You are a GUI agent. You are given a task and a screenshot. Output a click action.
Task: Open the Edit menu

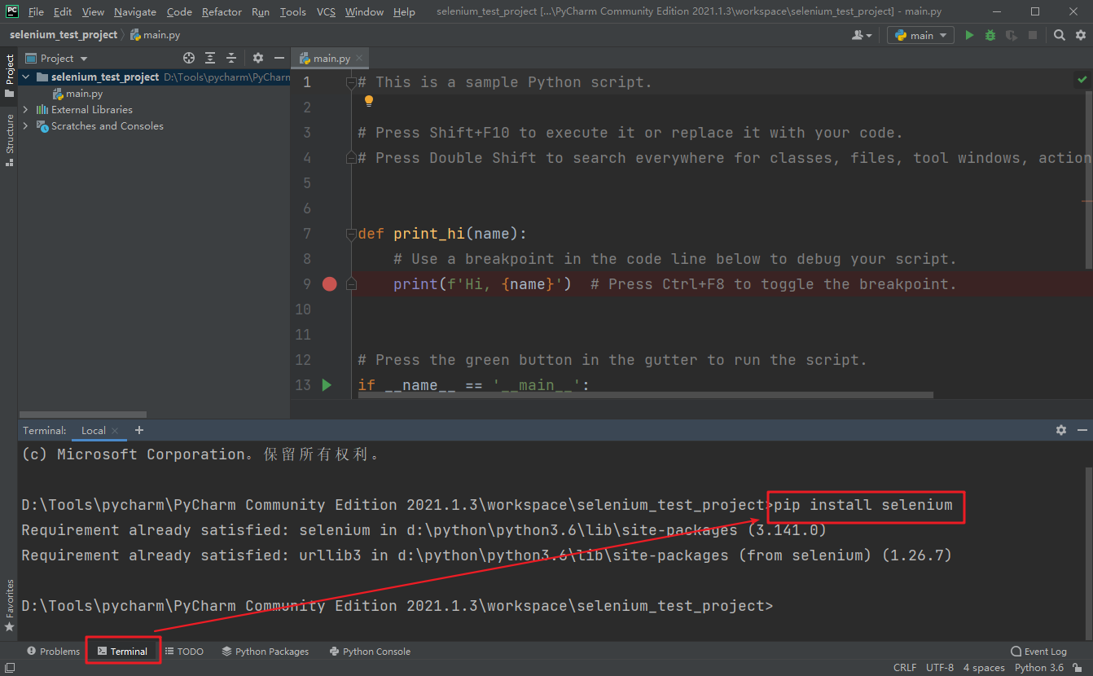click(x=63, y=11)
